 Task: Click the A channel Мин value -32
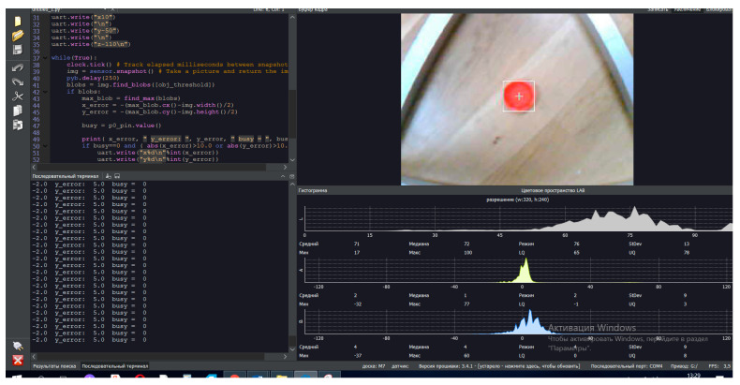point(358,304)
